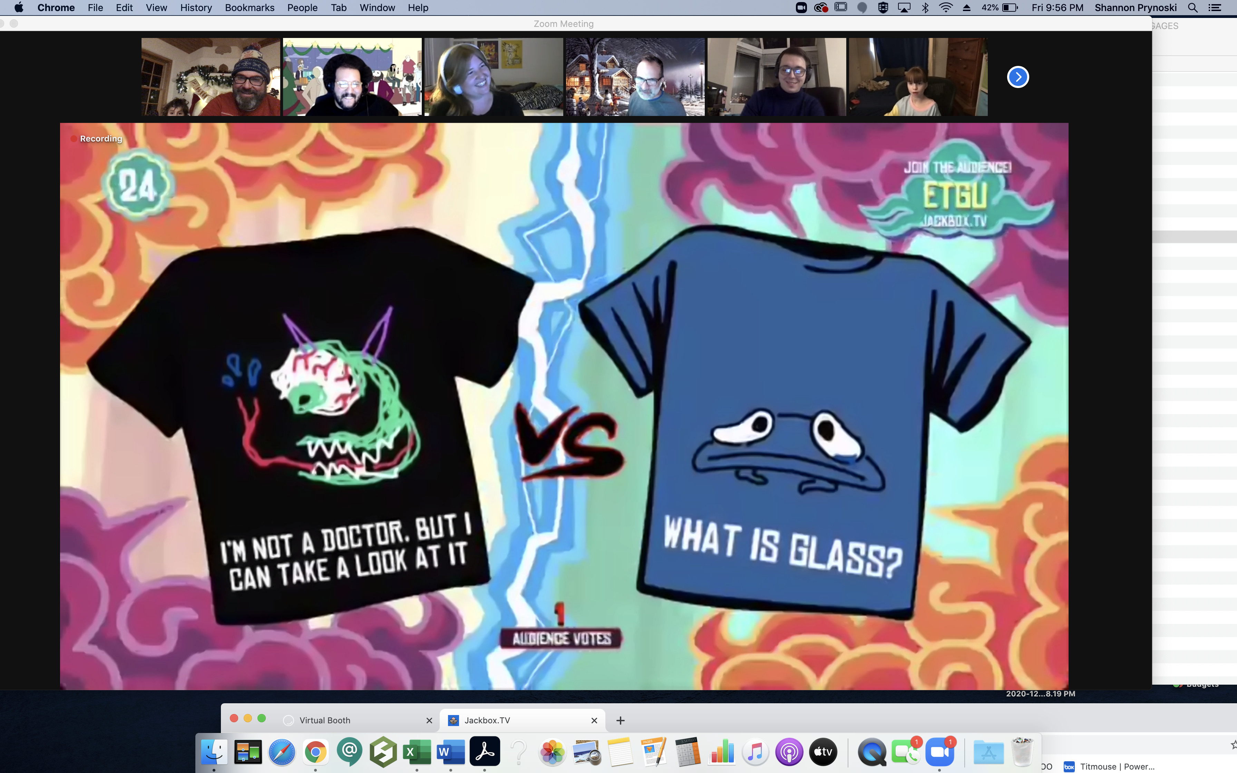Launch Music app from the Dock
Viewport: 1237px width, 773px height.
[x=755, y=752]
